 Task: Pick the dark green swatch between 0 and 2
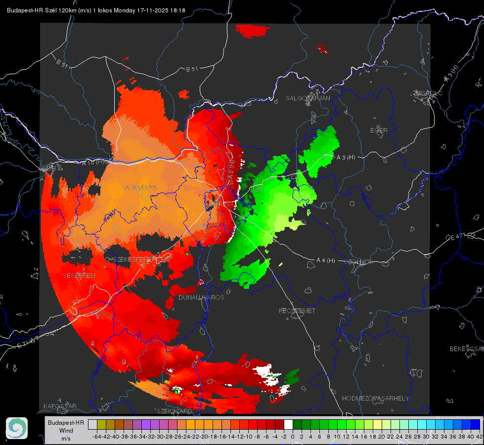[297, 425]
